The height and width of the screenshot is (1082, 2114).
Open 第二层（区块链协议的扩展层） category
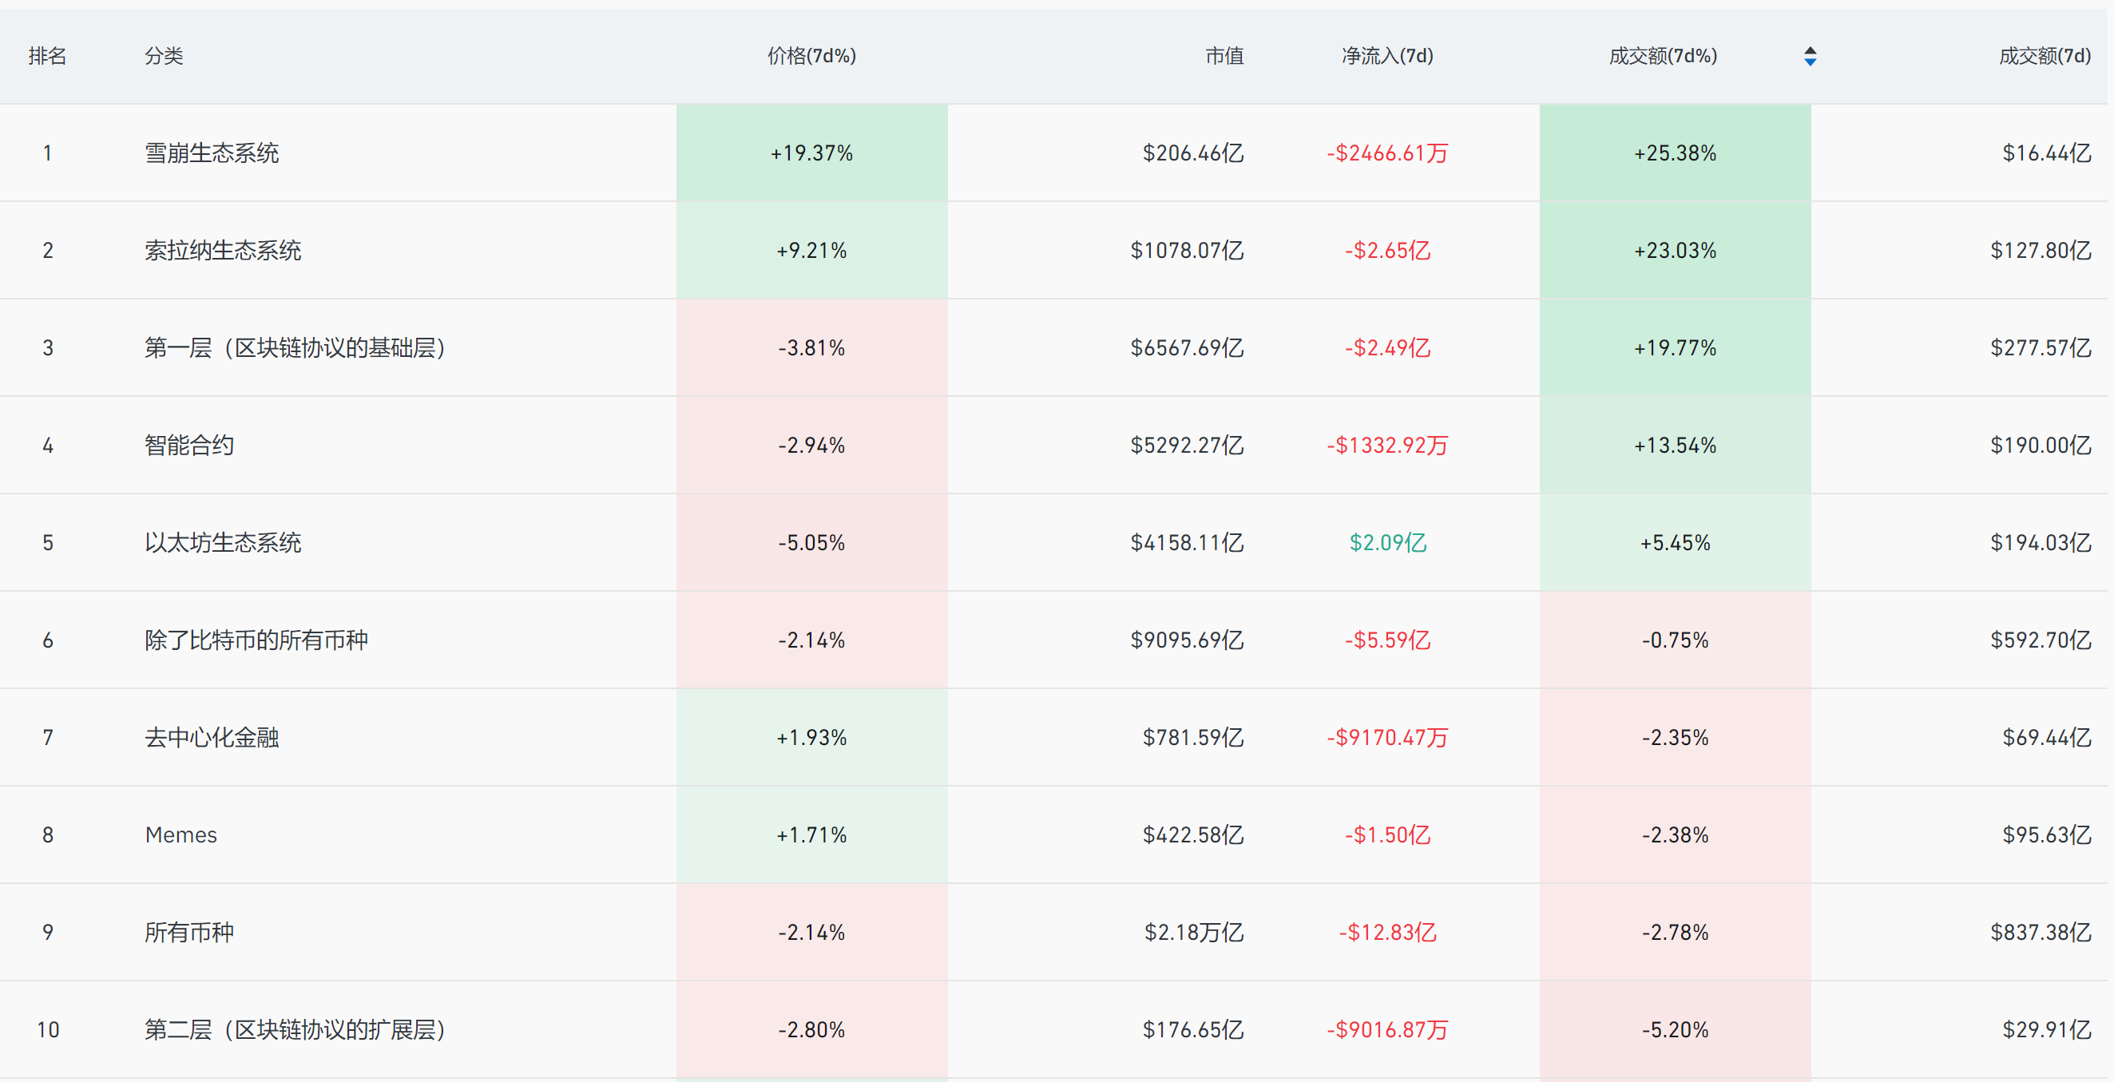295,1029
